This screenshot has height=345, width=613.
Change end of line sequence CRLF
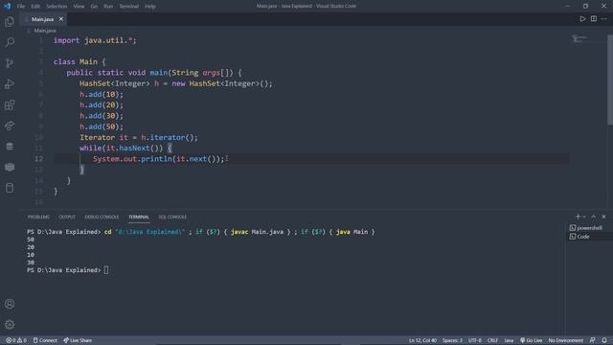click(492, 340)
